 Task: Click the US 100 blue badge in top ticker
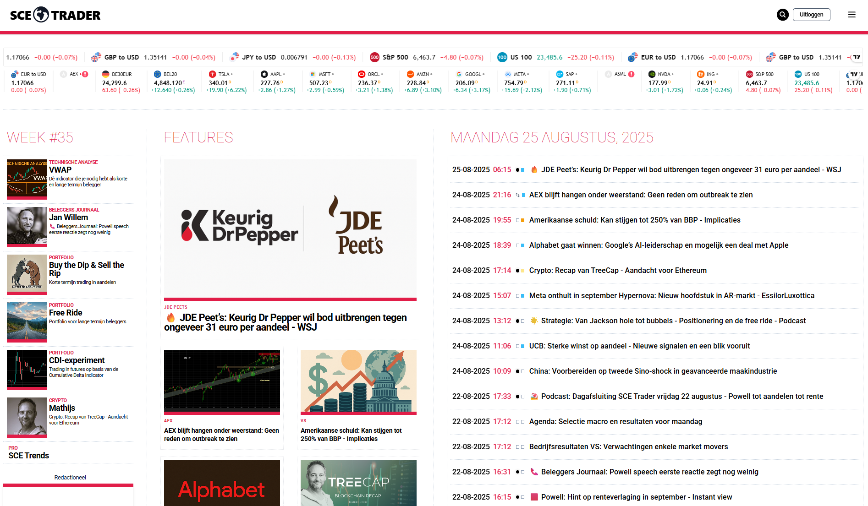pos(502,57)
